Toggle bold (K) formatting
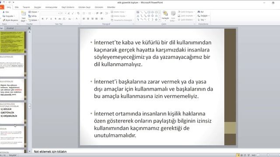 click(43, 19)
